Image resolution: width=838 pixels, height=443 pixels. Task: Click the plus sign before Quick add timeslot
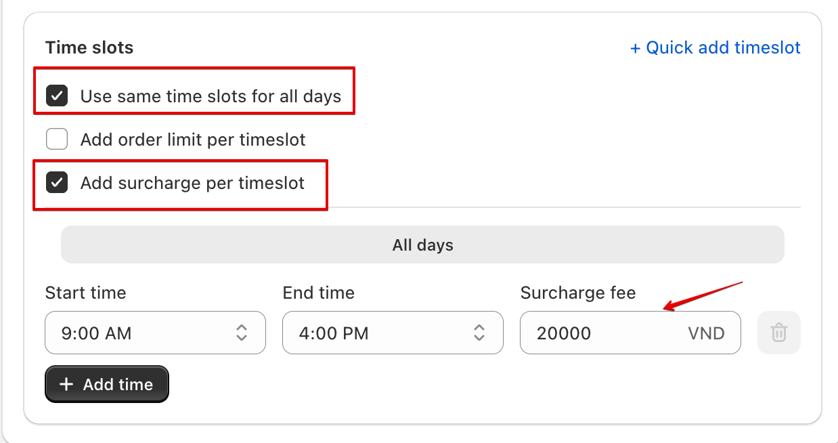click(636, 47)
